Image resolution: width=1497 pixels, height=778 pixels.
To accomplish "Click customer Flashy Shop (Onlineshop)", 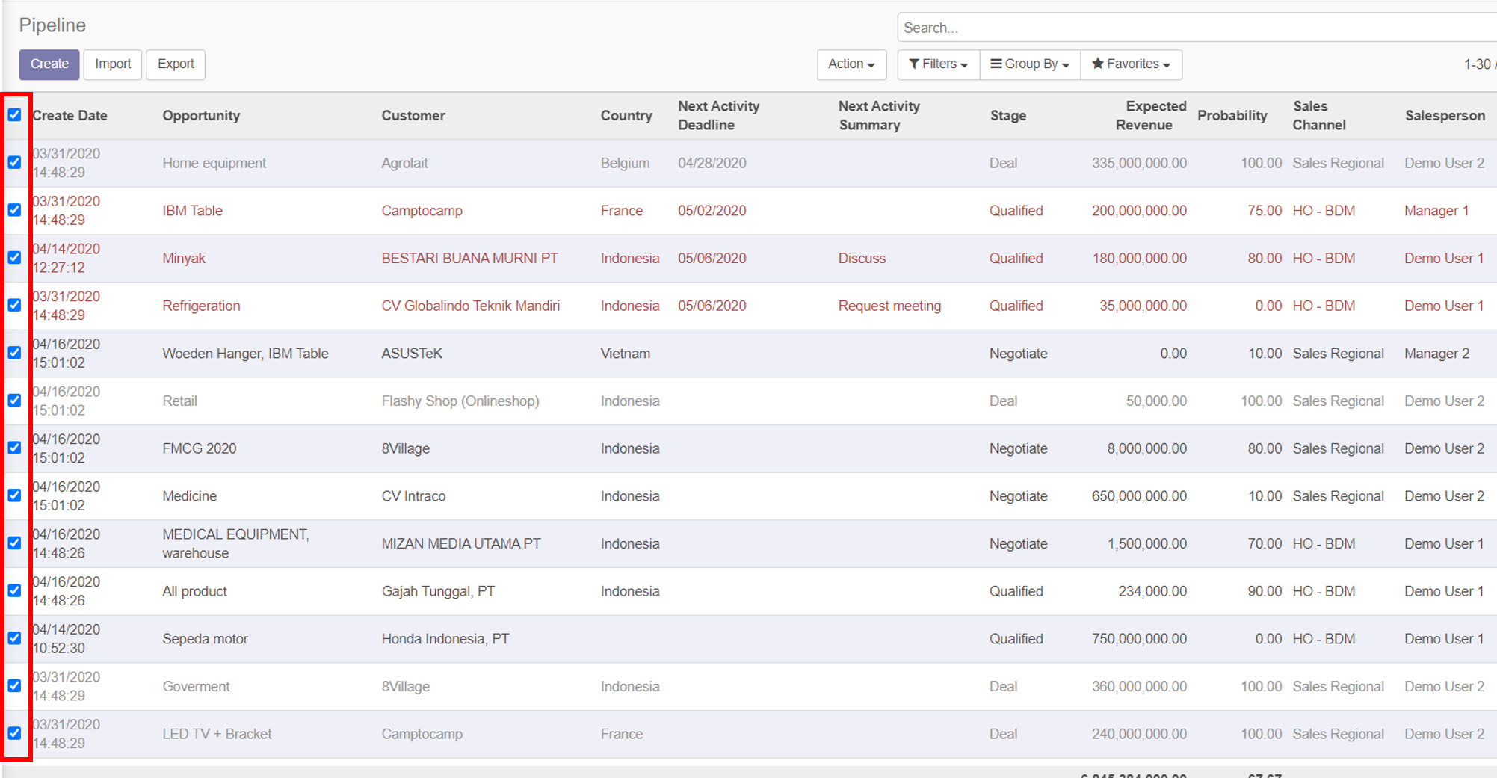I will pyautogui.click(x=460, y=401).
